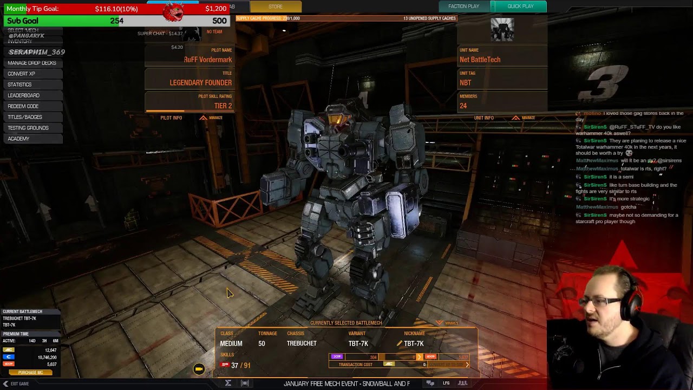
Task: Open Testing Grounds menu item
Action: [x=32, y=128]
